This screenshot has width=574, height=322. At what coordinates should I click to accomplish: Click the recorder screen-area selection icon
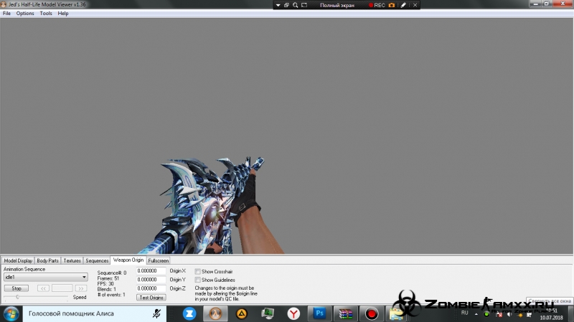pyautogui.click(x=304, y=5)
